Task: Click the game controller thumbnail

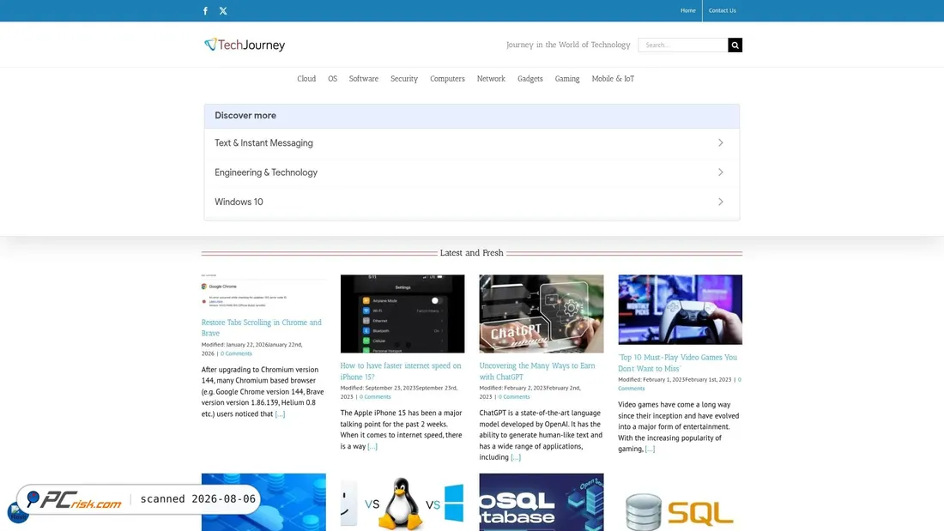Action: pyautogui.click(x=680, y=310)
